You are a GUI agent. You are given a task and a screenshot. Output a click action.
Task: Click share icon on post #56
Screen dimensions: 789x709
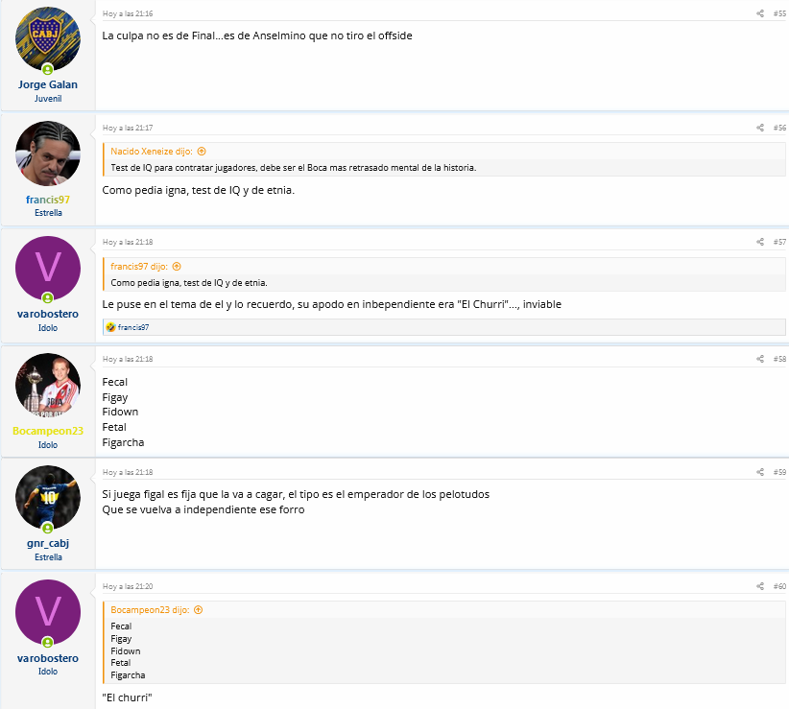point(760,128)
